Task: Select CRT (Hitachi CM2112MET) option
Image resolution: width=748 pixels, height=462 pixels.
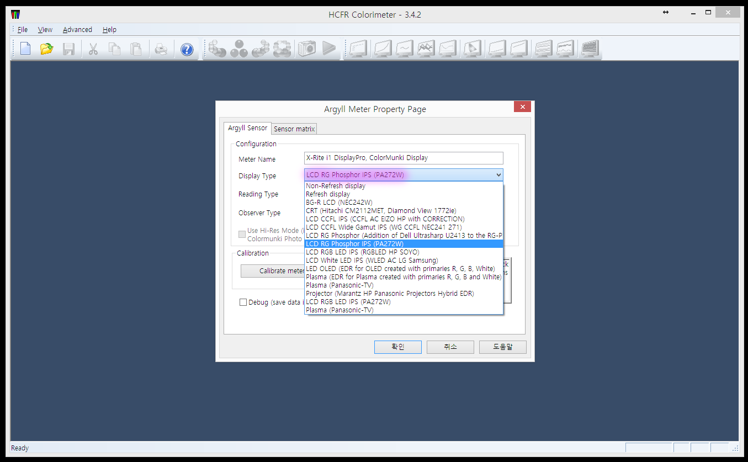Action: (x=404, y=211)
